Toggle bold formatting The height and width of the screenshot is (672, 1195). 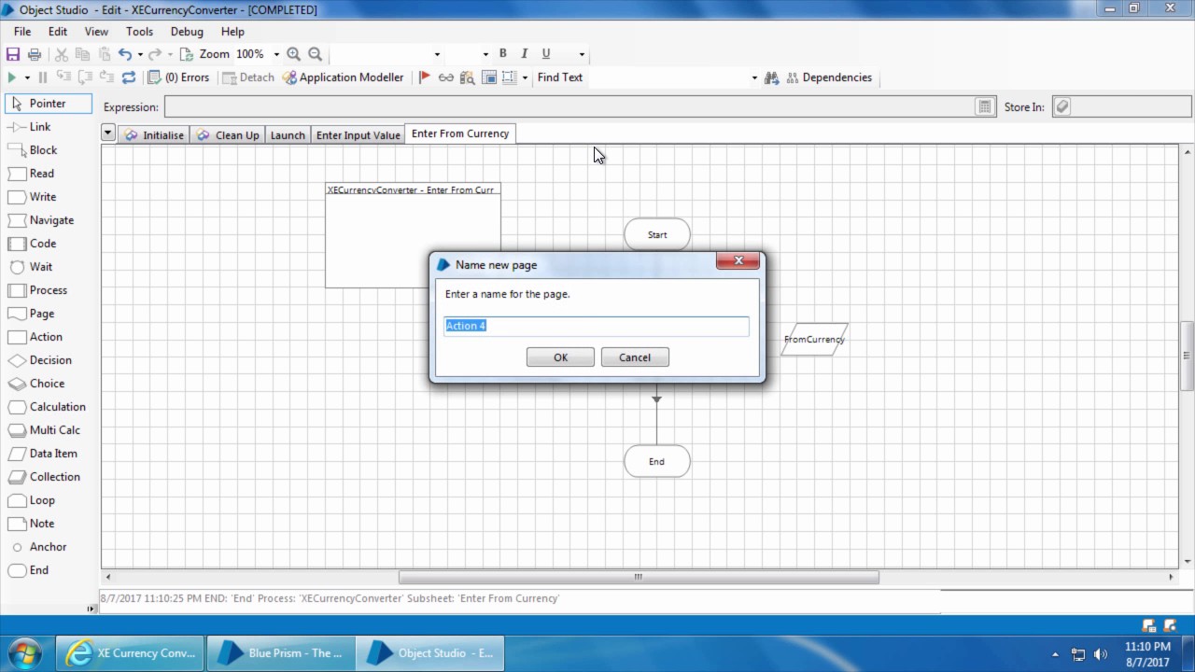click(502, 54)
